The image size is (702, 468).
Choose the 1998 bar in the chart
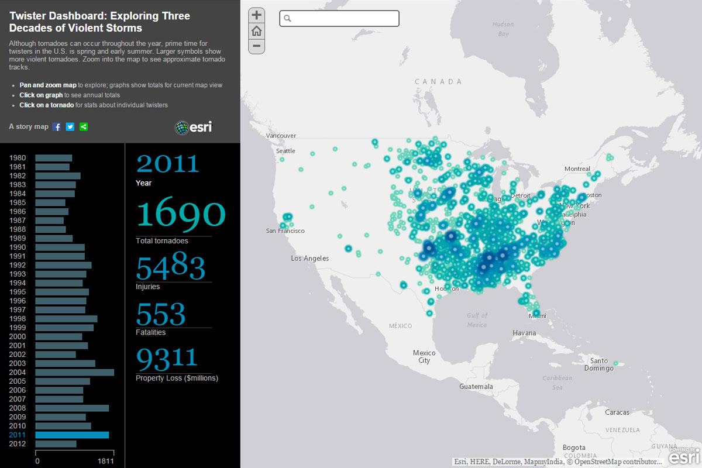pos(66,319)
